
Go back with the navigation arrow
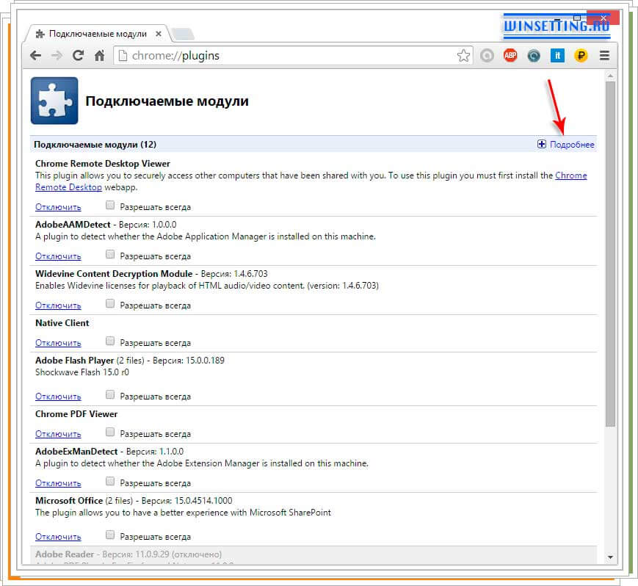click(x=35, y=55)
